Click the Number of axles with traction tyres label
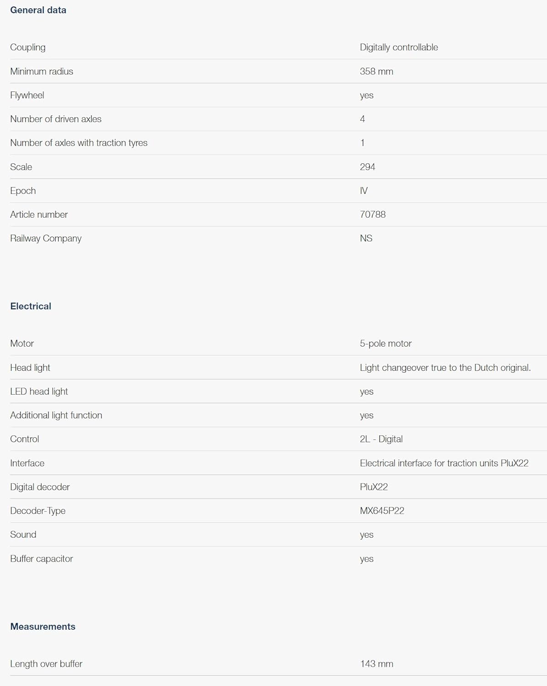The image size is (547, 686). tap(79, 143)
